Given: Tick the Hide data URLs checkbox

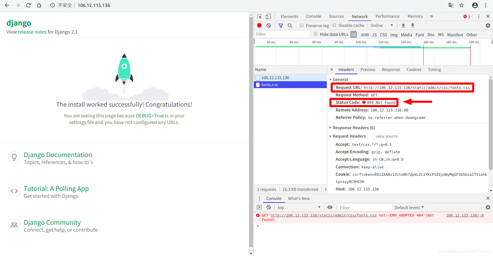Looking at the screenshot, I should pos(315,34).
